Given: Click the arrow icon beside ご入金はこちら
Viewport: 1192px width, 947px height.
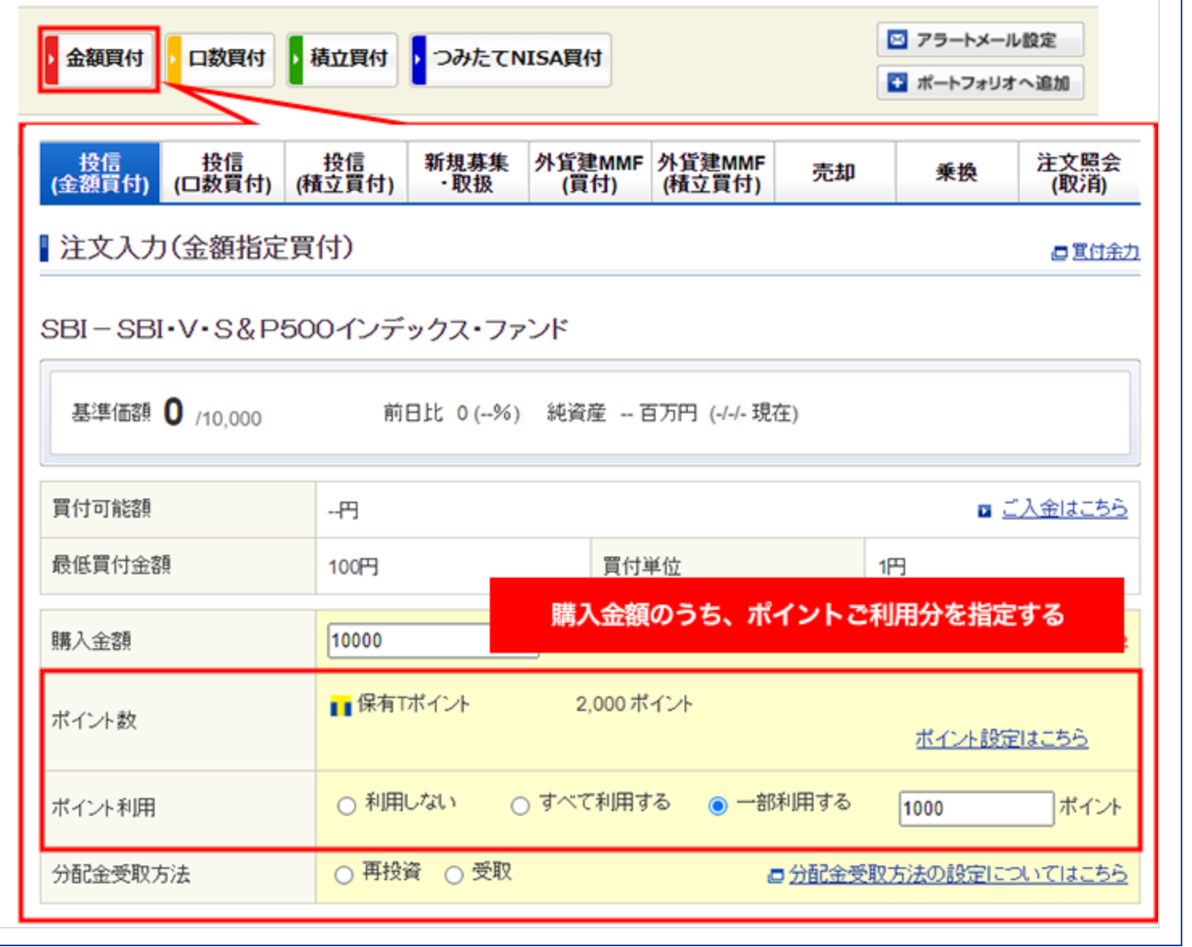Looking at the screenshot, I should pyautogui.click(x=984, y=511).
